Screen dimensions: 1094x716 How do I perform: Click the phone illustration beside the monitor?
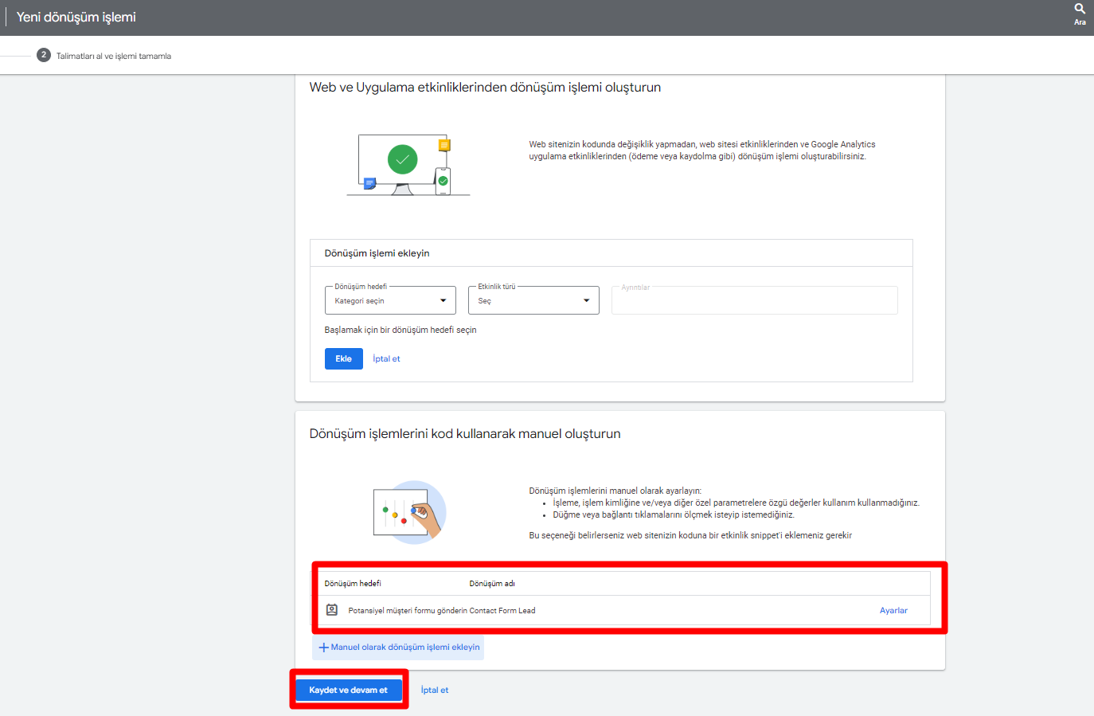443,181
